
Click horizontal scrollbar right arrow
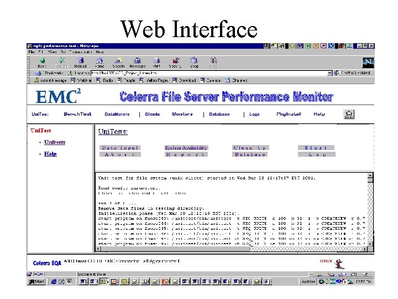(x=365, y=249)
